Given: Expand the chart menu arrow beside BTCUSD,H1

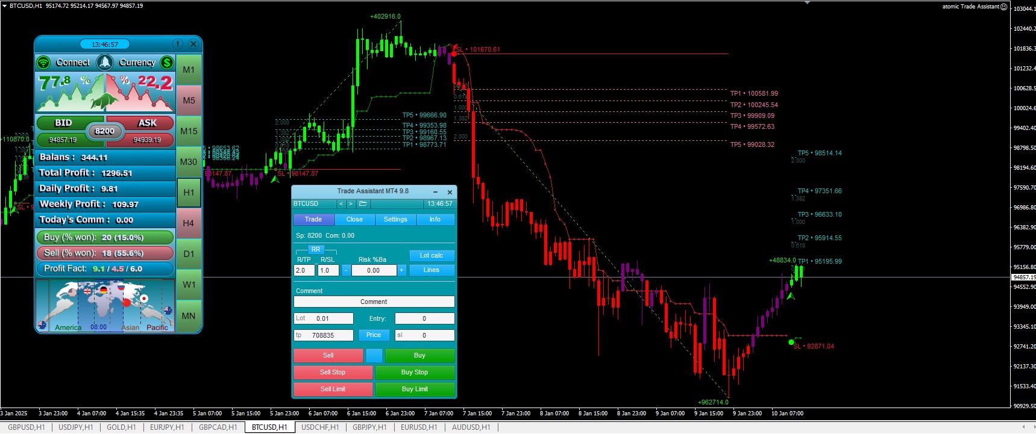Looking at the screenshot, I should pyautogui.click(x=4, y=6).
